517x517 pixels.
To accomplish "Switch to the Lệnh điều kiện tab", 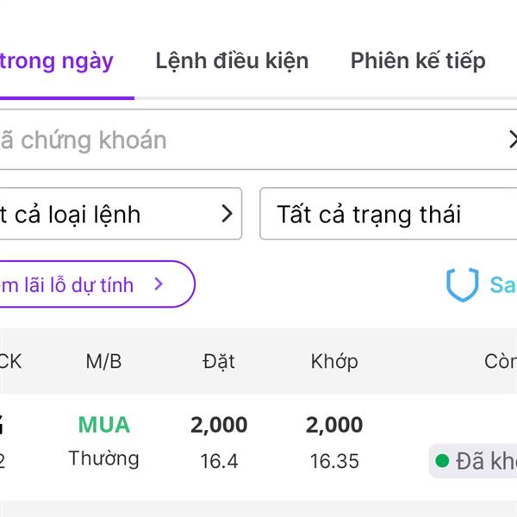I will click(232, 61).
